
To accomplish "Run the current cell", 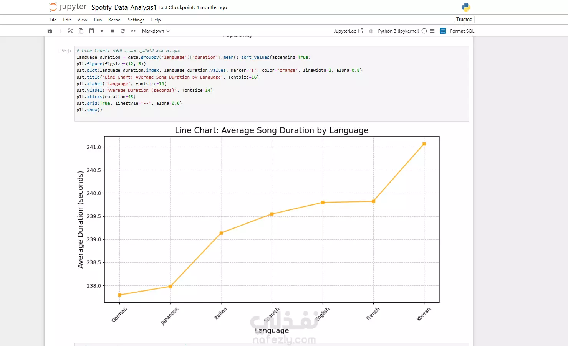I will click(x=102, y=31).
